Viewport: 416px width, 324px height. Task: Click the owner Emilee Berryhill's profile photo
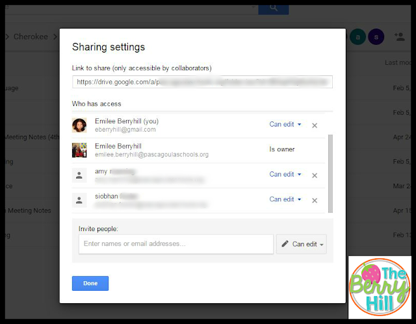pos(79,150)
